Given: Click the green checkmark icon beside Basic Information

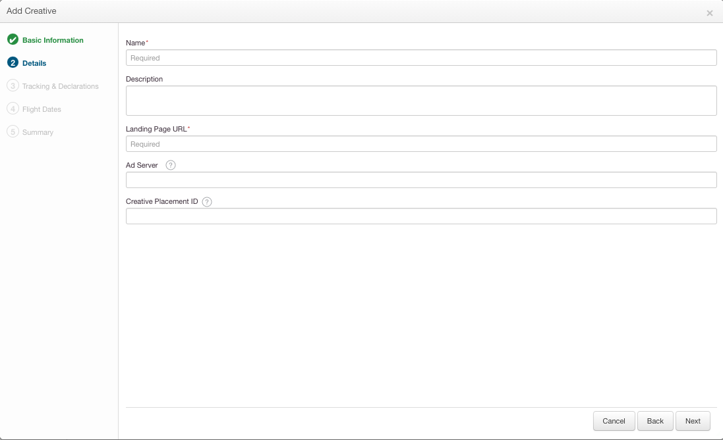Looking at the screenshot, I should pos(13,40).
